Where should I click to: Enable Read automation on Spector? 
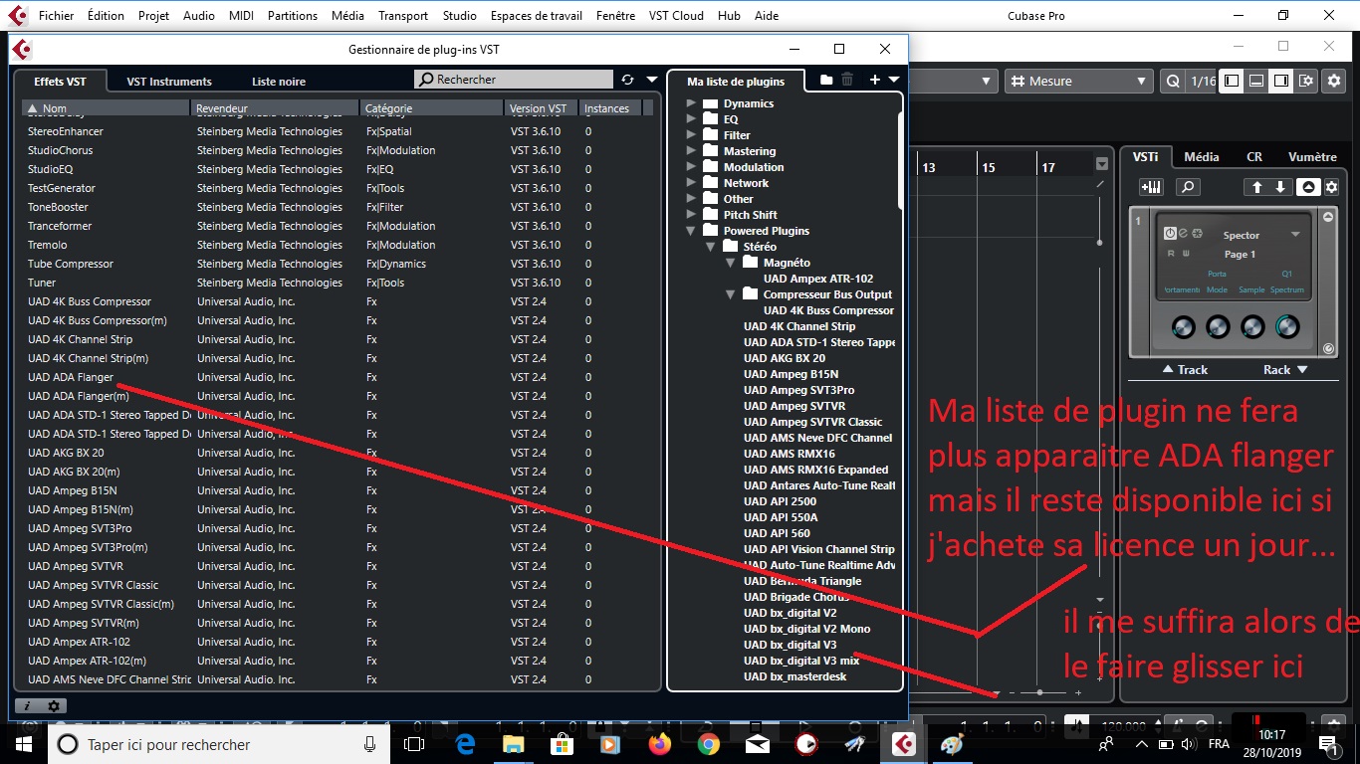pyautogui.click(x=1171, y=254)
